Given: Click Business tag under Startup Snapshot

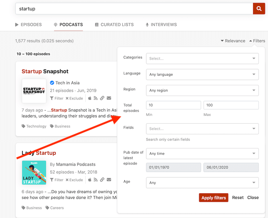Looking at the screenshot, I should click(x=60, y=126).
